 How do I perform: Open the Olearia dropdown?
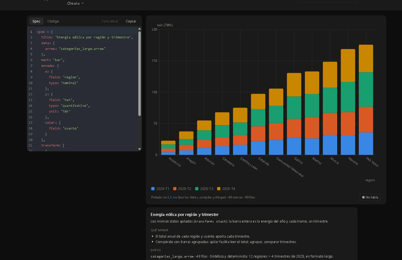point(75,3)
